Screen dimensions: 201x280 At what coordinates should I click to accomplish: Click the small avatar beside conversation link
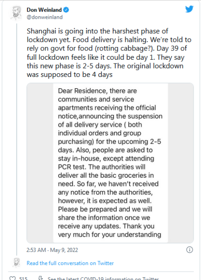(x=16, y=263)
